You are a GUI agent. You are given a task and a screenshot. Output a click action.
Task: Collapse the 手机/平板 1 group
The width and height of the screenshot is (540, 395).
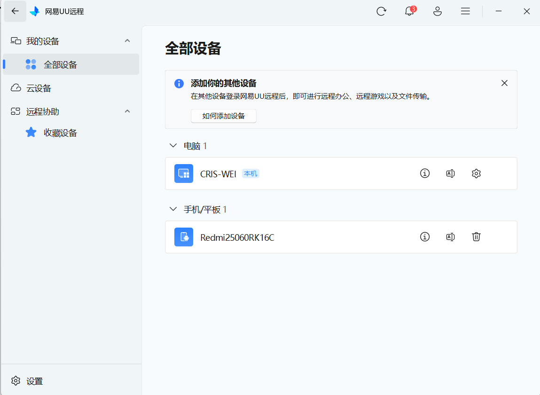click(x=173, y=209)
